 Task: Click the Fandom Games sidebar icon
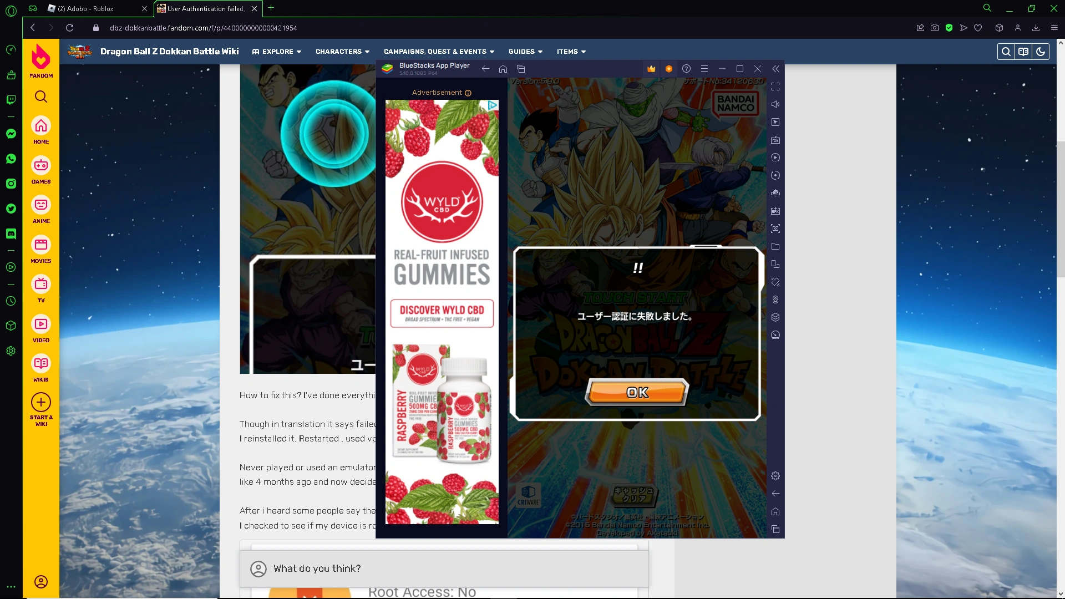[41, 169]
